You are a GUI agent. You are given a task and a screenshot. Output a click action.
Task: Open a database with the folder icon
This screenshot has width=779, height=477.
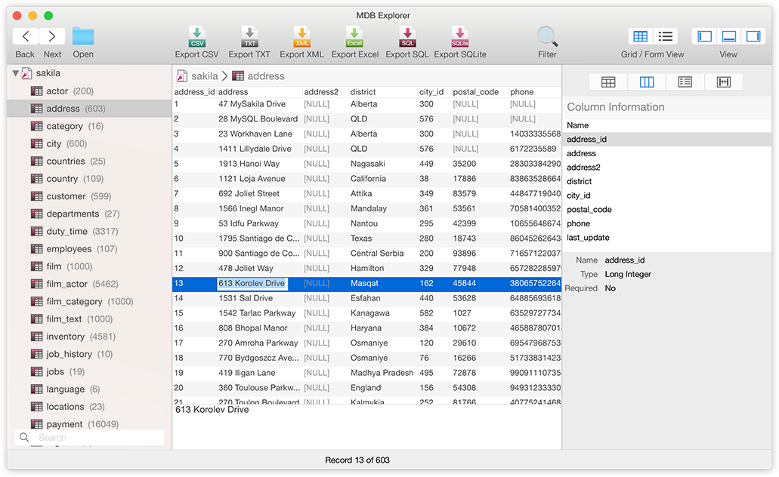pyautogui.click(x=83, y=36)
